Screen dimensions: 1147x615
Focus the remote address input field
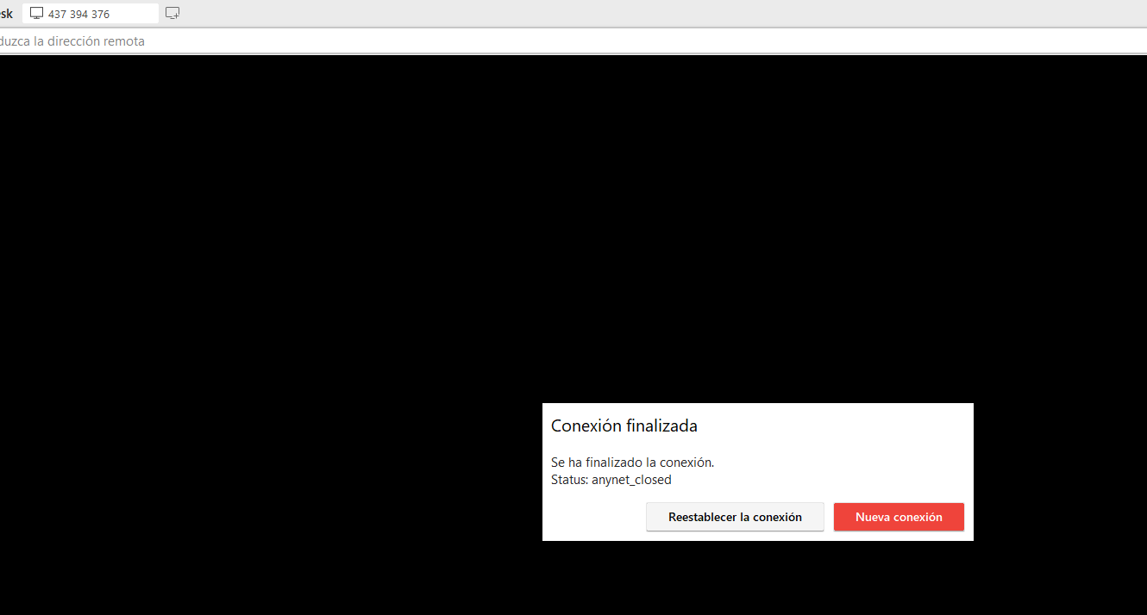pos(345,41)
